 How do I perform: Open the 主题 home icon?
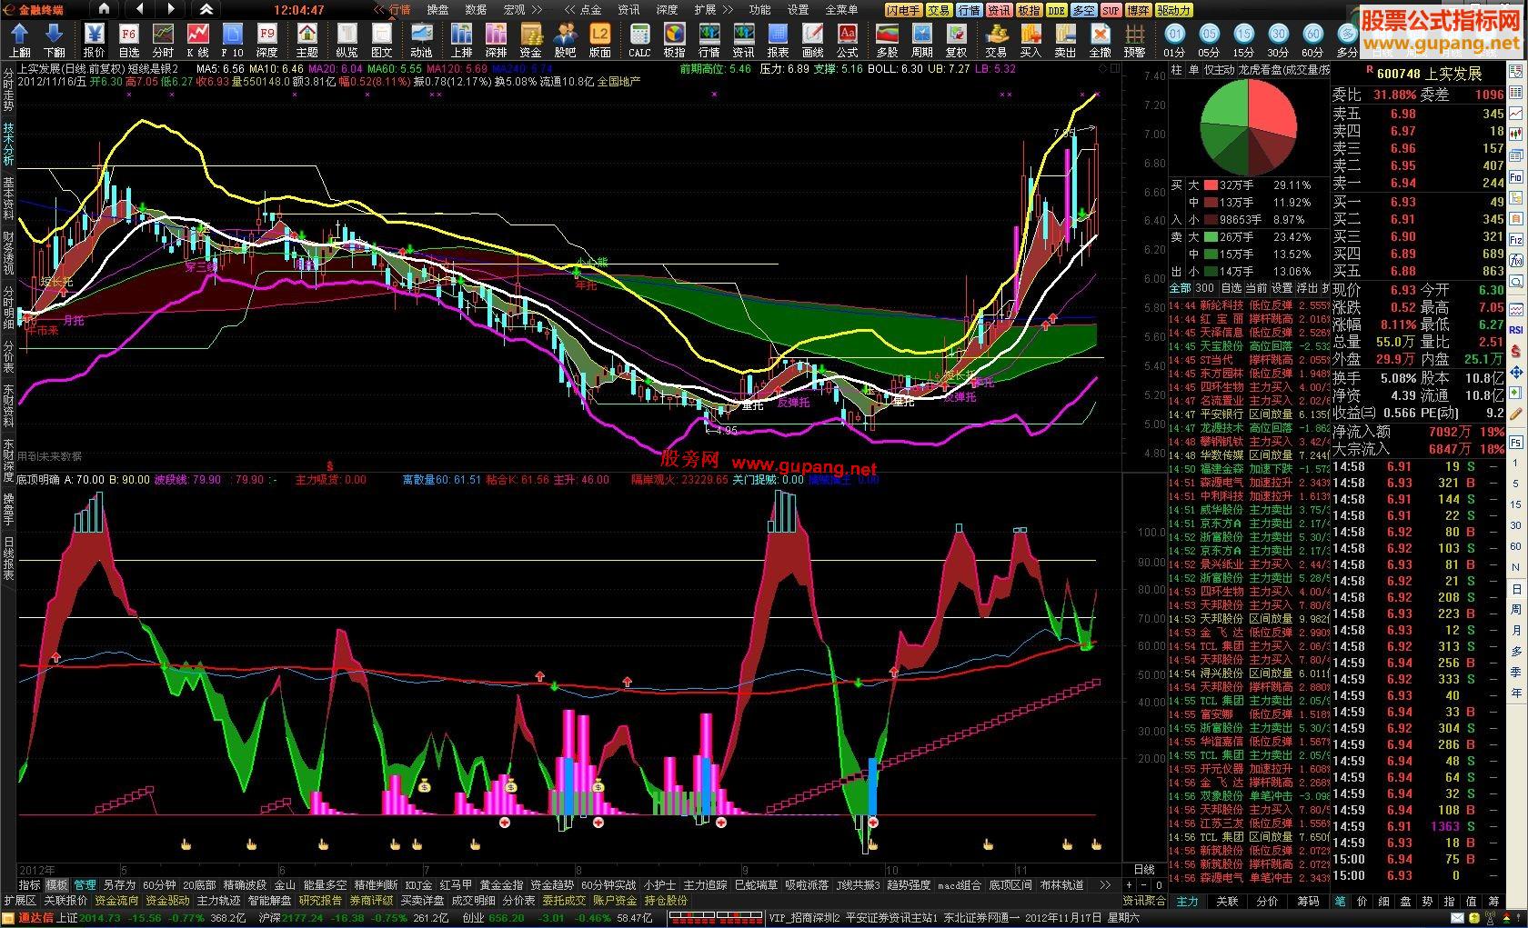pyautogui.click(x=307, y=40)
